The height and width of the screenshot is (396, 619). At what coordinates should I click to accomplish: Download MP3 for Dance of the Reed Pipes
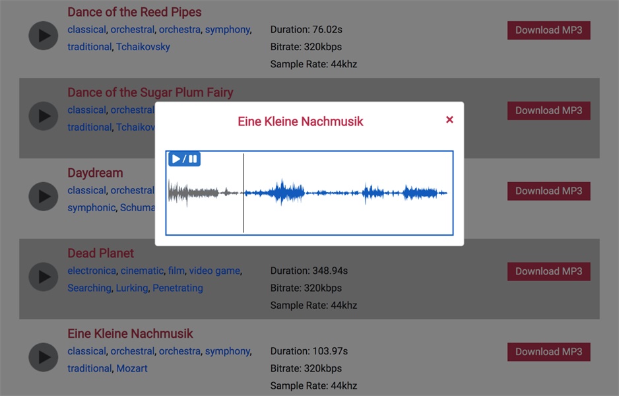[548, 30]
